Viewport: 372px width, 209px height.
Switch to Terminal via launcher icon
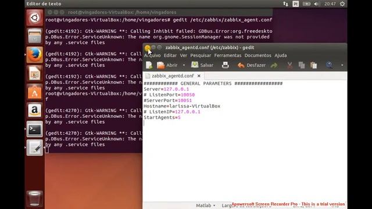35,129
